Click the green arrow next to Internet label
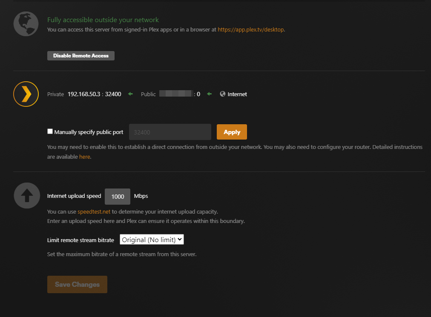Viewport: 431px width, 317px height. point(209,94)
